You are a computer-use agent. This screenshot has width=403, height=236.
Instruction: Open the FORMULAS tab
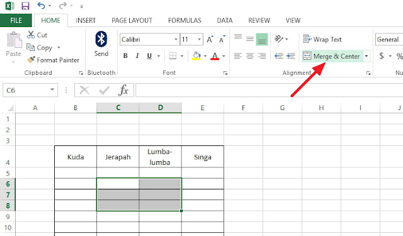[184, 20]
